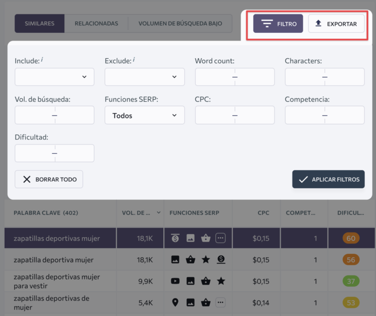Open the Funciones SERP dropdown set to Todos
The image size is (376, 316).
[x=144, y=115]
